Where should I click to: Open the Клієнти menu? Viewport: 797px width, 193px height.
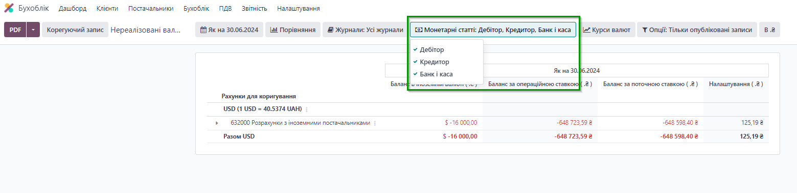click(x=107, y=9)
